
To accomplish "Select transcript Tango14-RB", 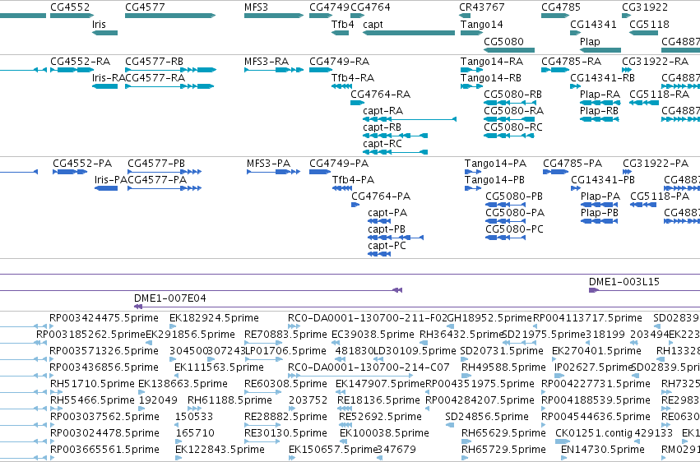I will pos(490,78).
